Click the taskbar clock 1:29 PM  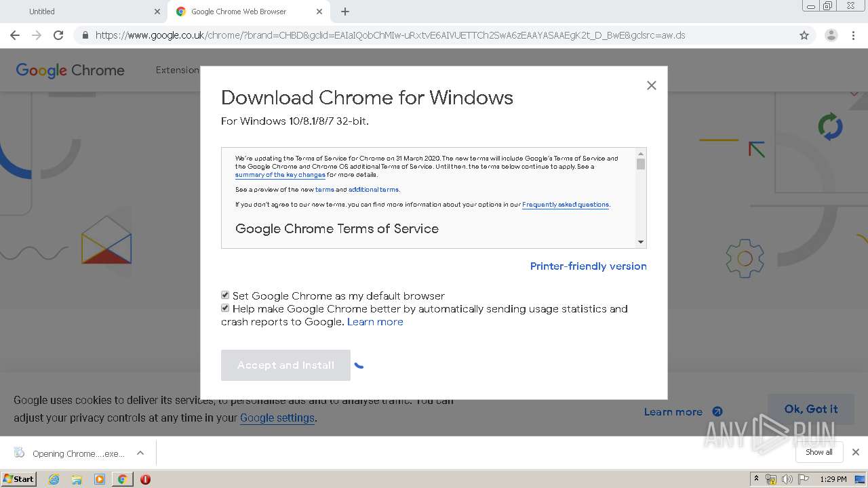[x=833, y=479]
